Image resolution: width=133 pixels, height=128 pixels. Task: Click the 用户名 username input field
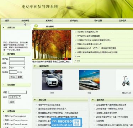point(17,59)
